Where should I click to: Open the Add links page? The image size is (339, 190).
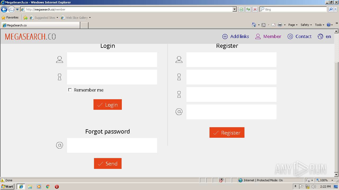[235, 36]
